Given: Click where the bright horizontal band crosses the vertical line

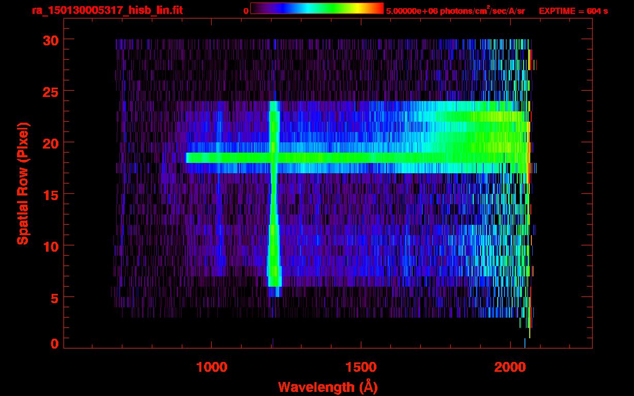Looking at the screenshot, I should 274,158.
